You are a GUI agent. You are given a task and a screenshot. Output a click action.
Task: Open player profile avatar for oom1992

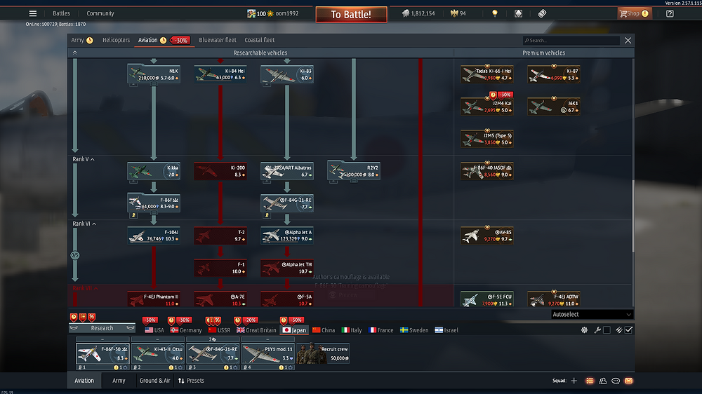pyautogui.click(x=251, y=13)
